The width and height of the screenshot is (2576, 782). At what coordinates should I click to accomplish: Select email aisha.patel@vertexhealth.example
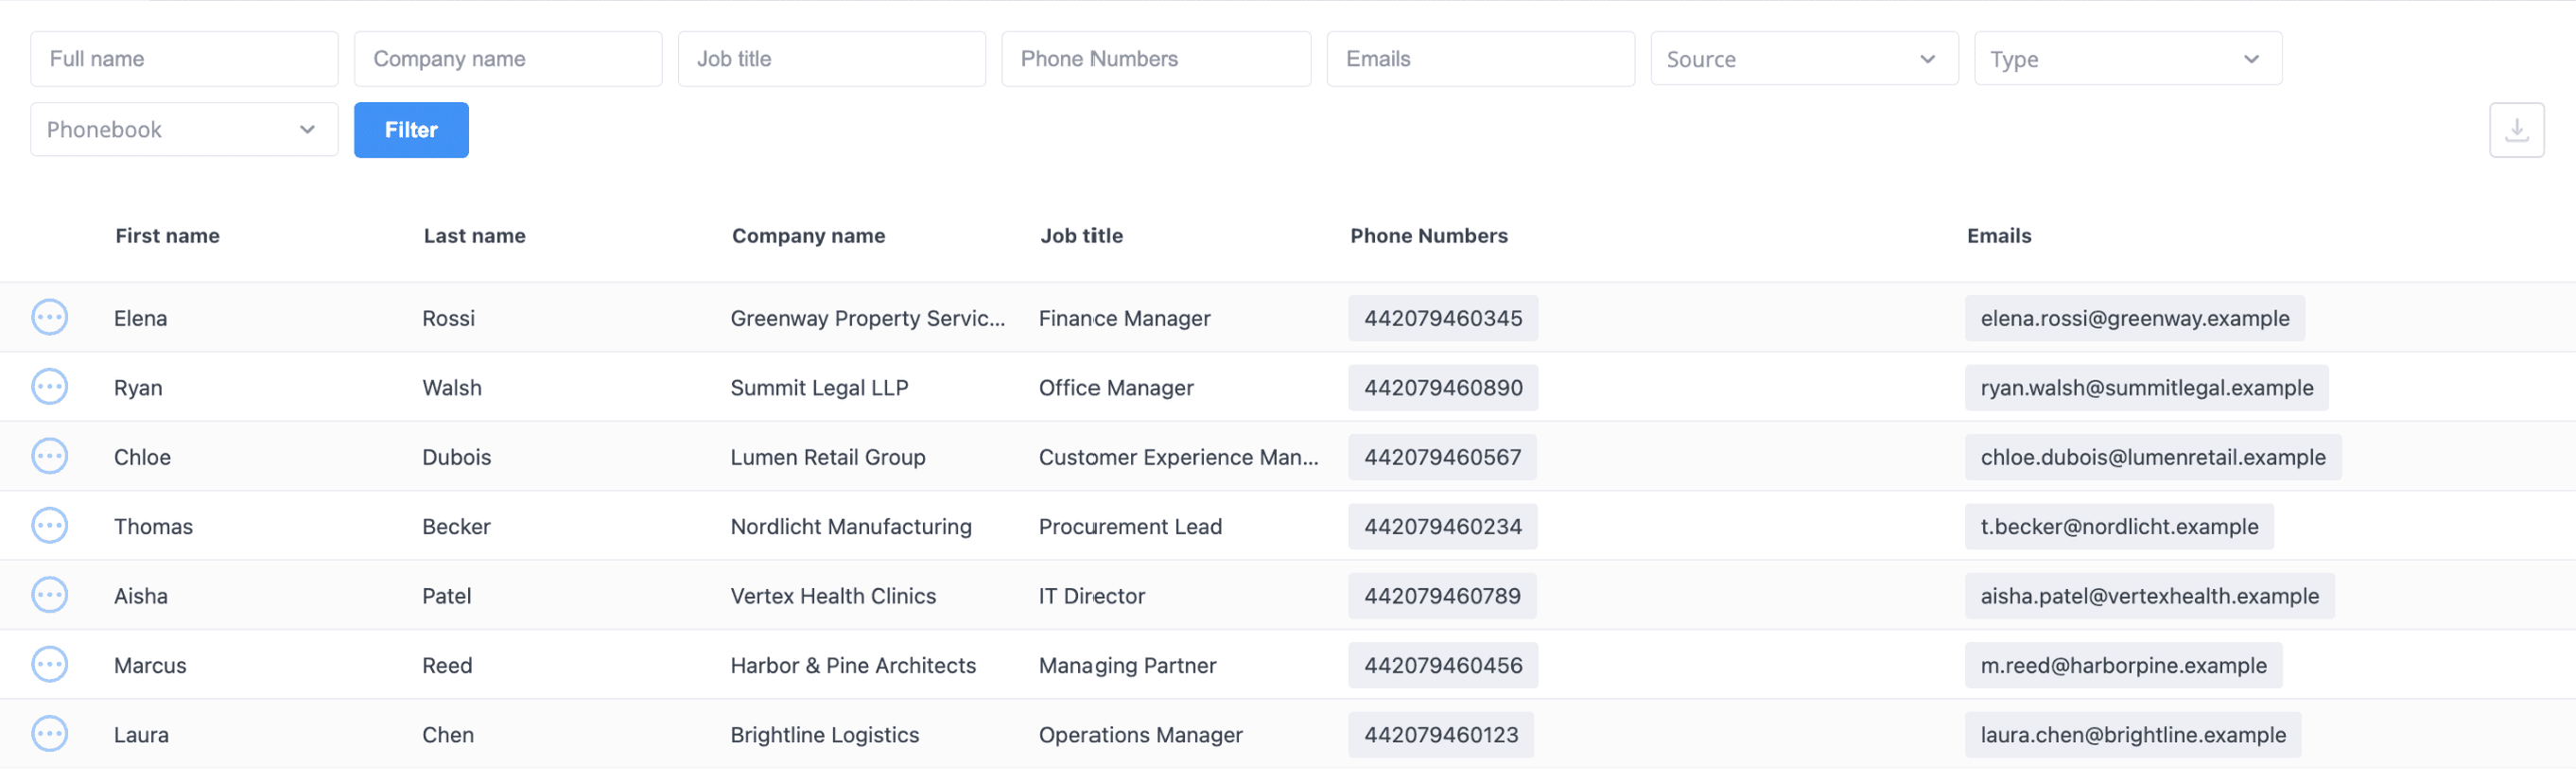[2149, 596]
